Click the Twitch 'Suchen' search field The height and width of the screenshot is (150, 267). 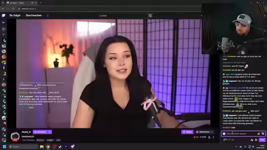(x=123, y=16)
